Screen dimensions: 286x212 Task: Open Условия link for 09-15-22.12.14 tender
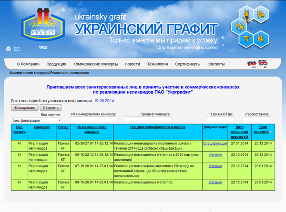(x=215, y=154)
